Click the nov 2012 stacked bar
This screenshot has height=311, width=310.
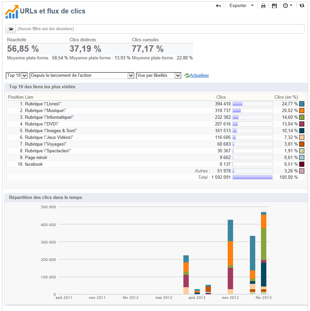pos(230,257)
